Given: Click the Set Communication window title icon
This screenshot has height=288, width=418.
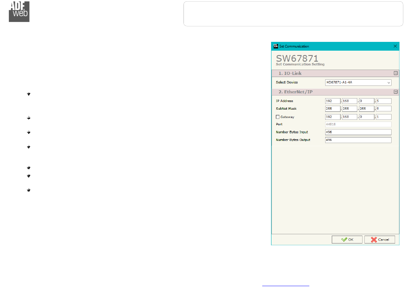Looking at the screenshot, I should (x=275, y=46).
